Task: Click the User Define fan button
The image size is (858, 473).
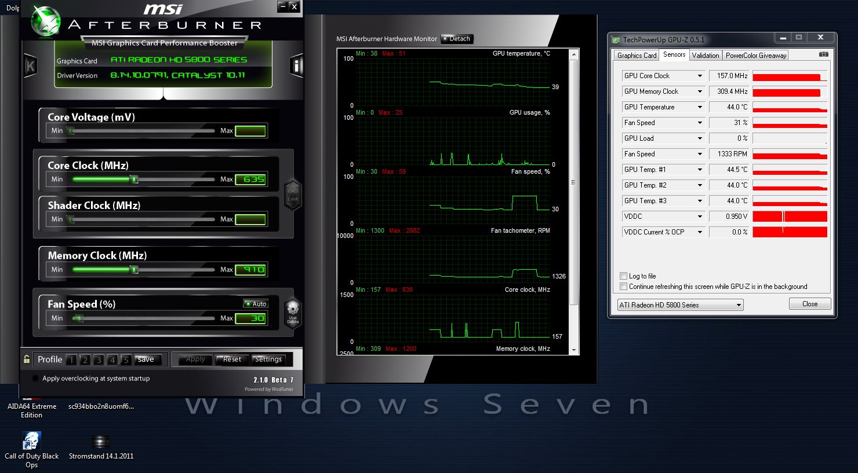Action: [293, 313]
